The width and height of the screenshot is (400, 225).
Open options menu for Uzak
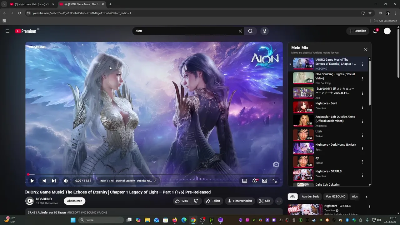coord(362,135)
